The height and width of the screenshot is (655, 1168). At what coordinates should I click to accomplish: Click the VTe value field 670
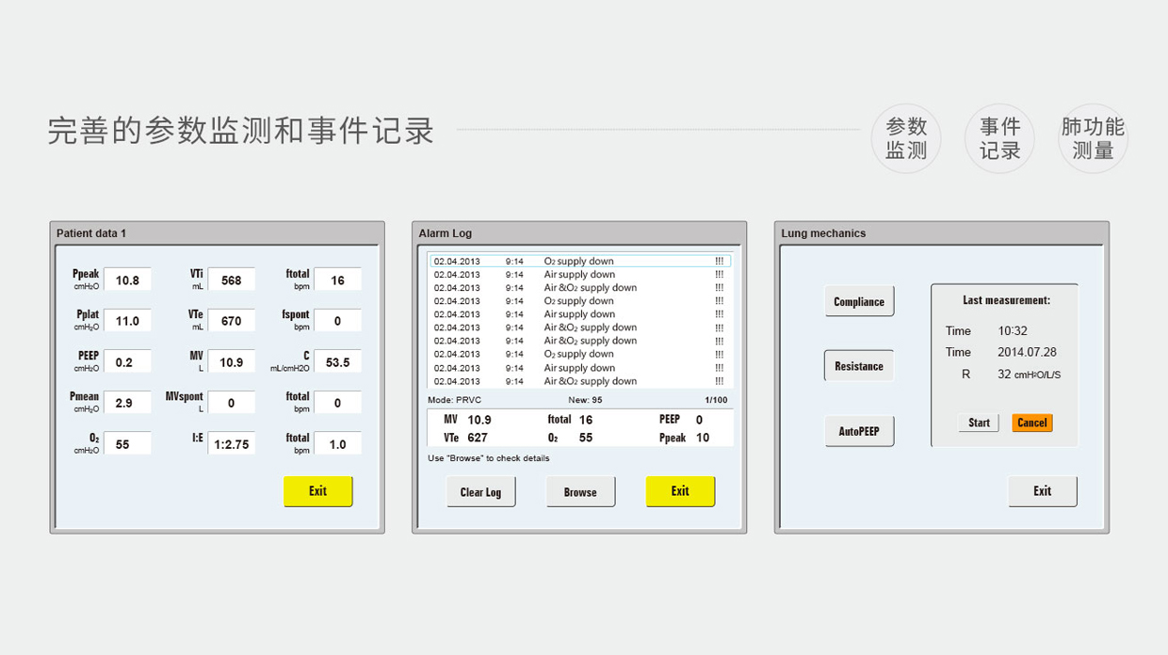(231, 321)
